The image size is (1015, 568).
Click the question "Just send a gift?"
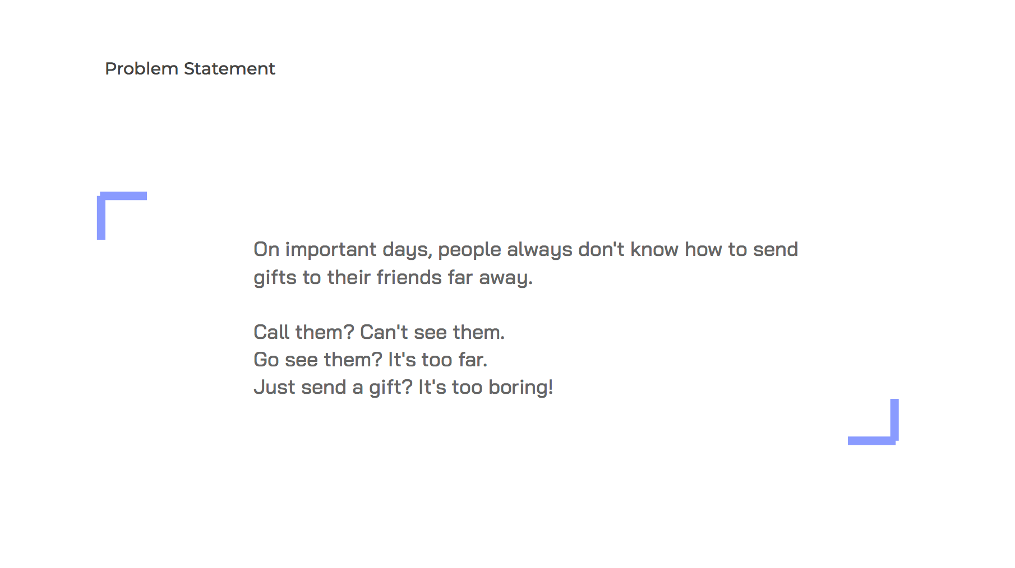(x=333, y=387)
